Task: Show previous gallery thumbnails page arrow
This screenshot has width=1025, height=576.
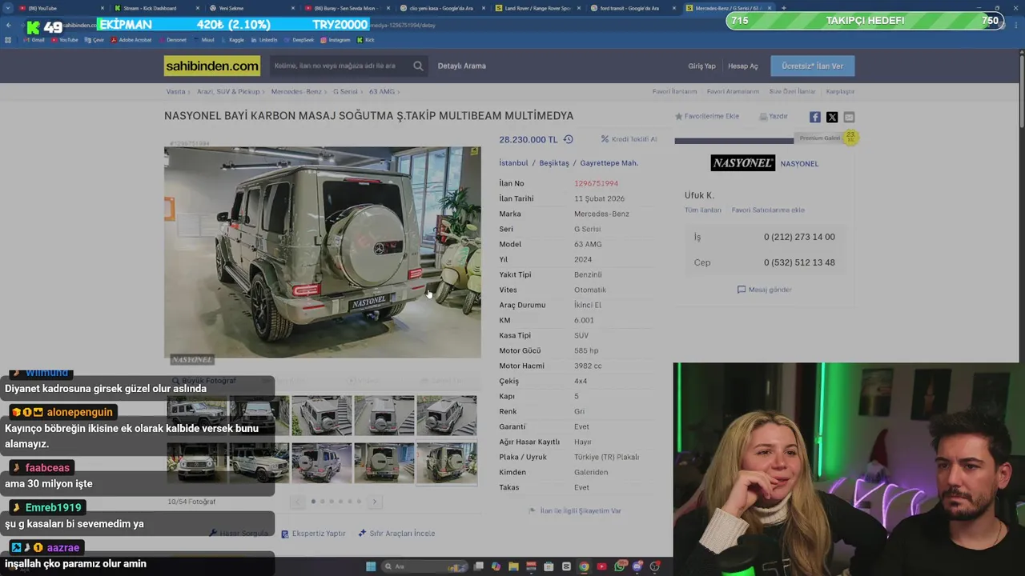Action: pos(297,502)
